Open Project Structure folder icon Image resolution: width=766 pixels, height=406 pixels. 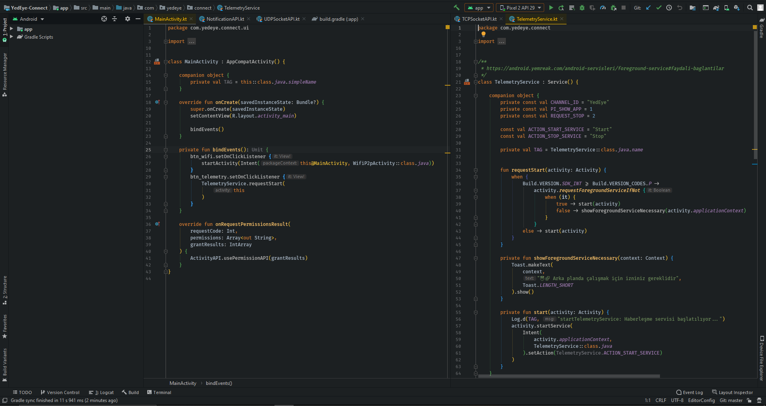pos(693,8)
